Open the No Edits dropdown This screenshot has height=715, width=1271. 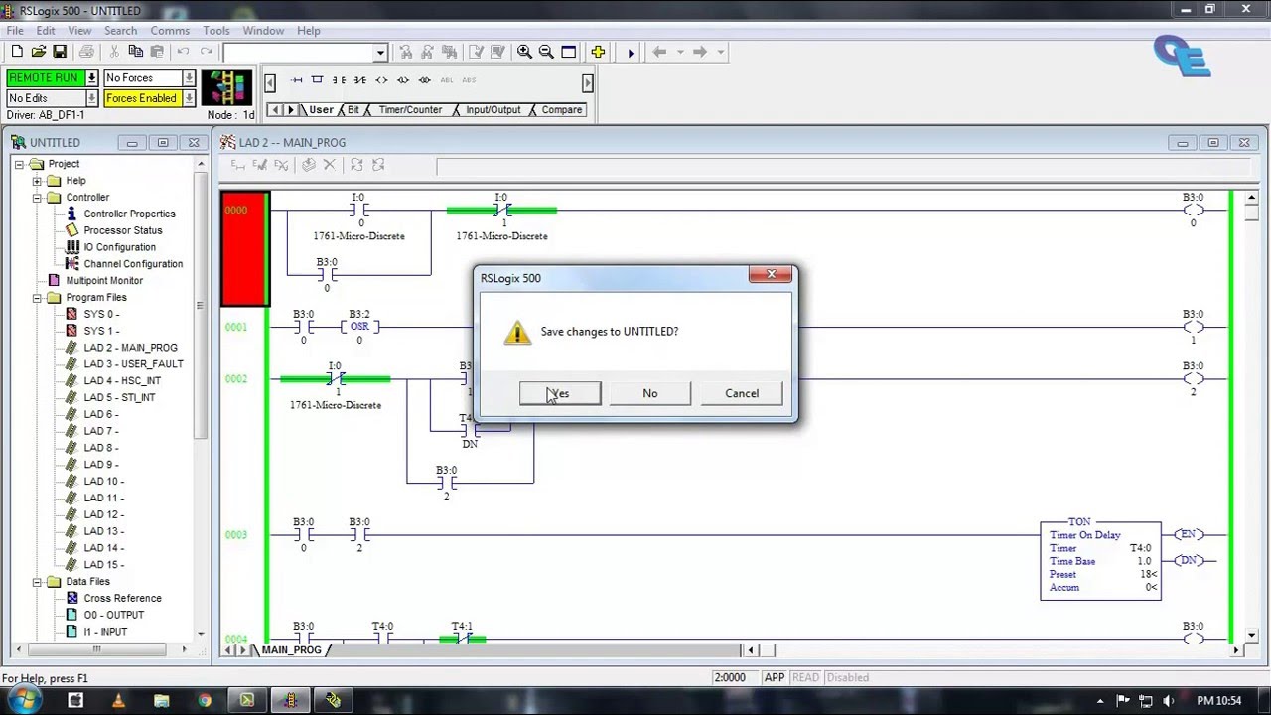point(91,98)
